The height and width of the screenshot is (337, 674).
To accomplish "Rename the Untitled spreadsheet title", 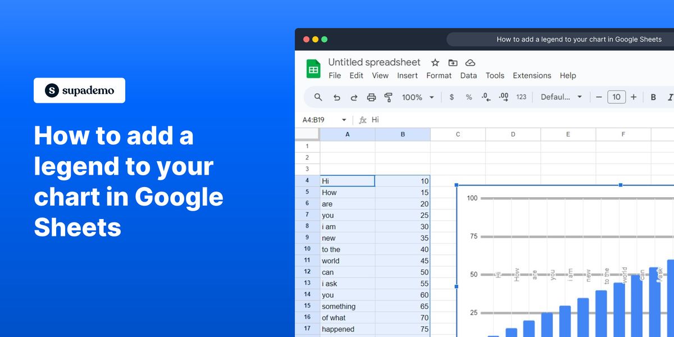I will pyautogui.click(x=375, y=62).
